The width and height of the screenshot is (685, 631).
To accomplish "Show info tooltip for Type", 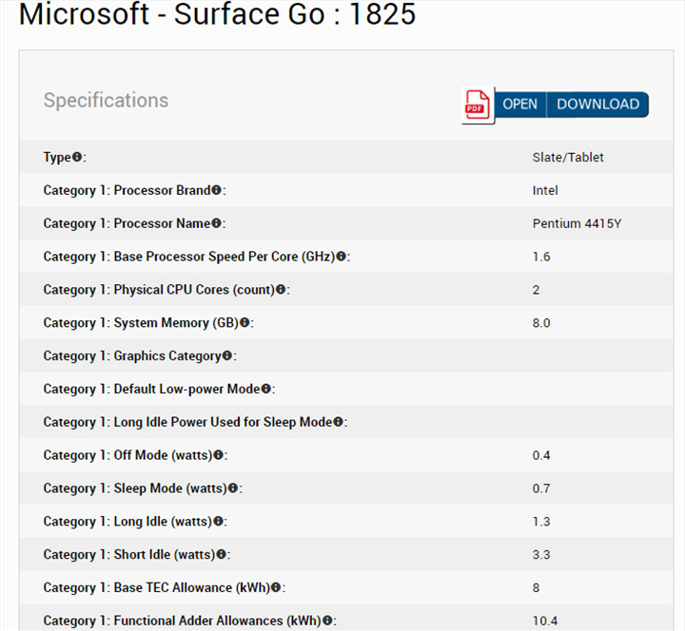I will pyautogui.click(x=77, y=157).
